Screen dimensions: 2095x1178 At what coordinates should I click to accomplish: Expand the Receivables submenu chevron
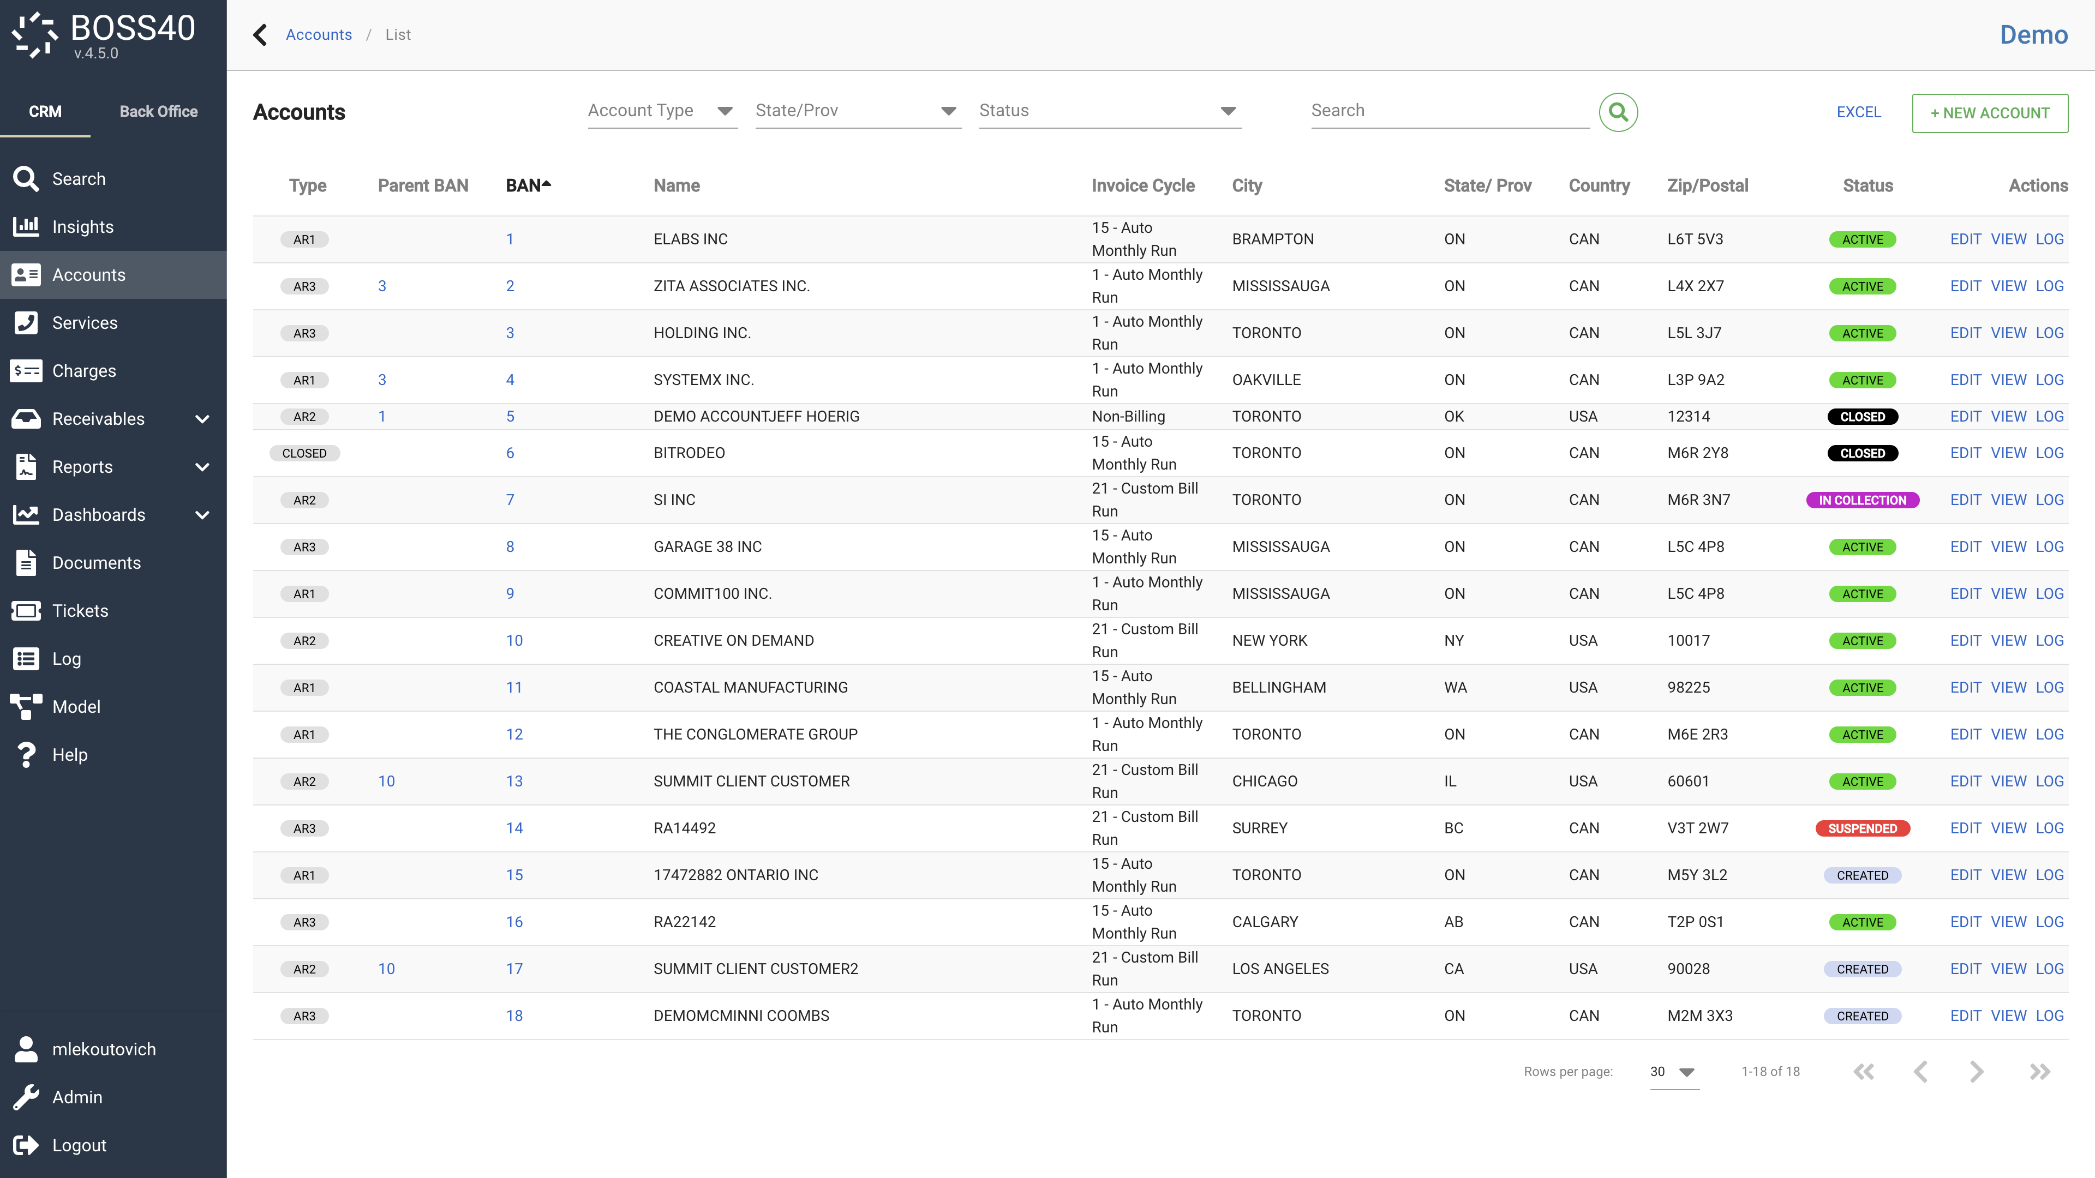coord(202,419)
